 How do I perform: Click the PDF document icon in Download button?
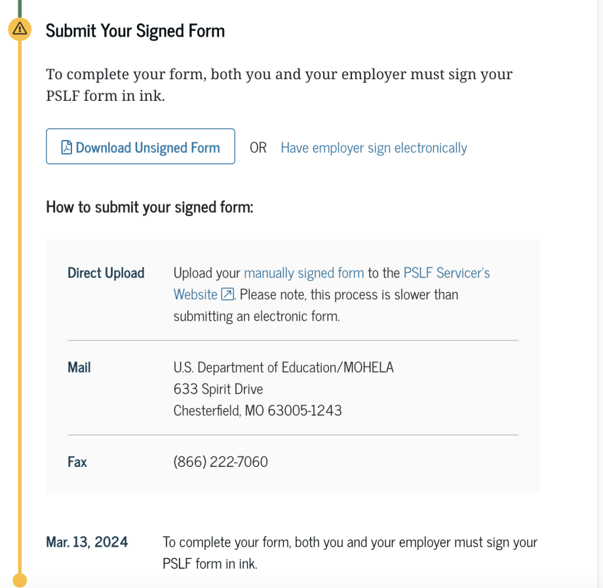tap(66, 147)
